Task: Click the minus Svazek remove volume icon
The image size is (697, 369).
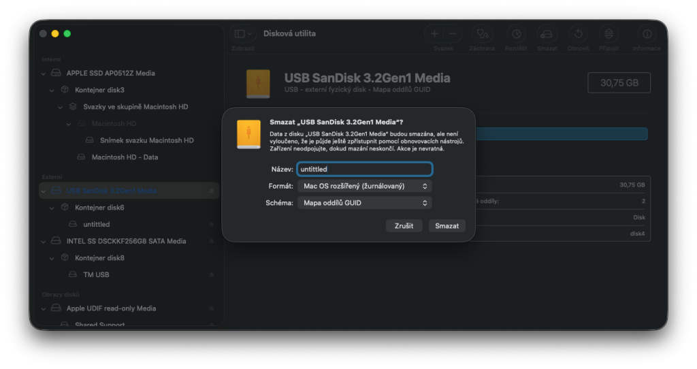Action: point(451,34)
